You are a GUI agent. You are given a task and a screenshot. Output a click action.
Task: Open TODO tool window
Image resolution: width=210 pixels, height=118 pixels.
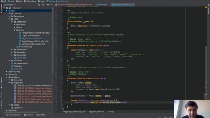41,115
